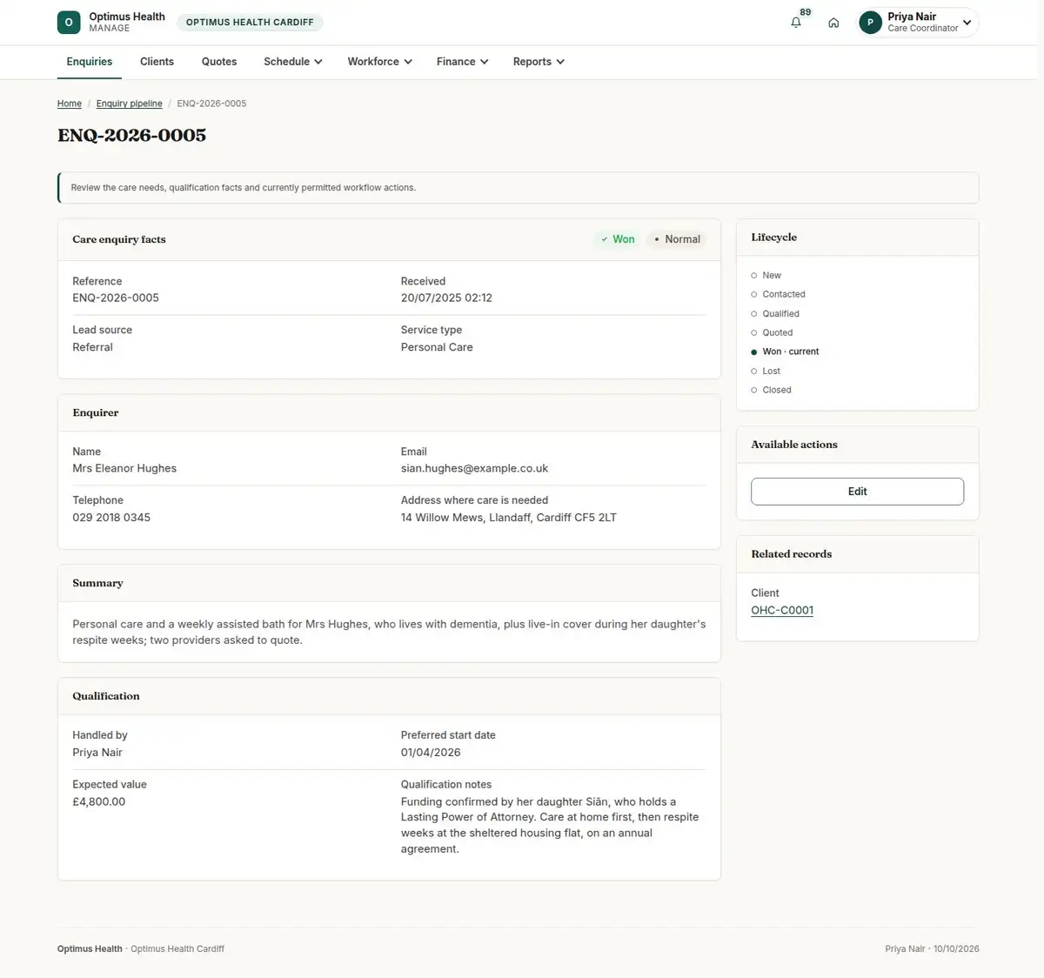The height and width of the screenshot is (978, 1044).
Task: Click the Priya Nair avatar circle
Action: click(870, 23)
